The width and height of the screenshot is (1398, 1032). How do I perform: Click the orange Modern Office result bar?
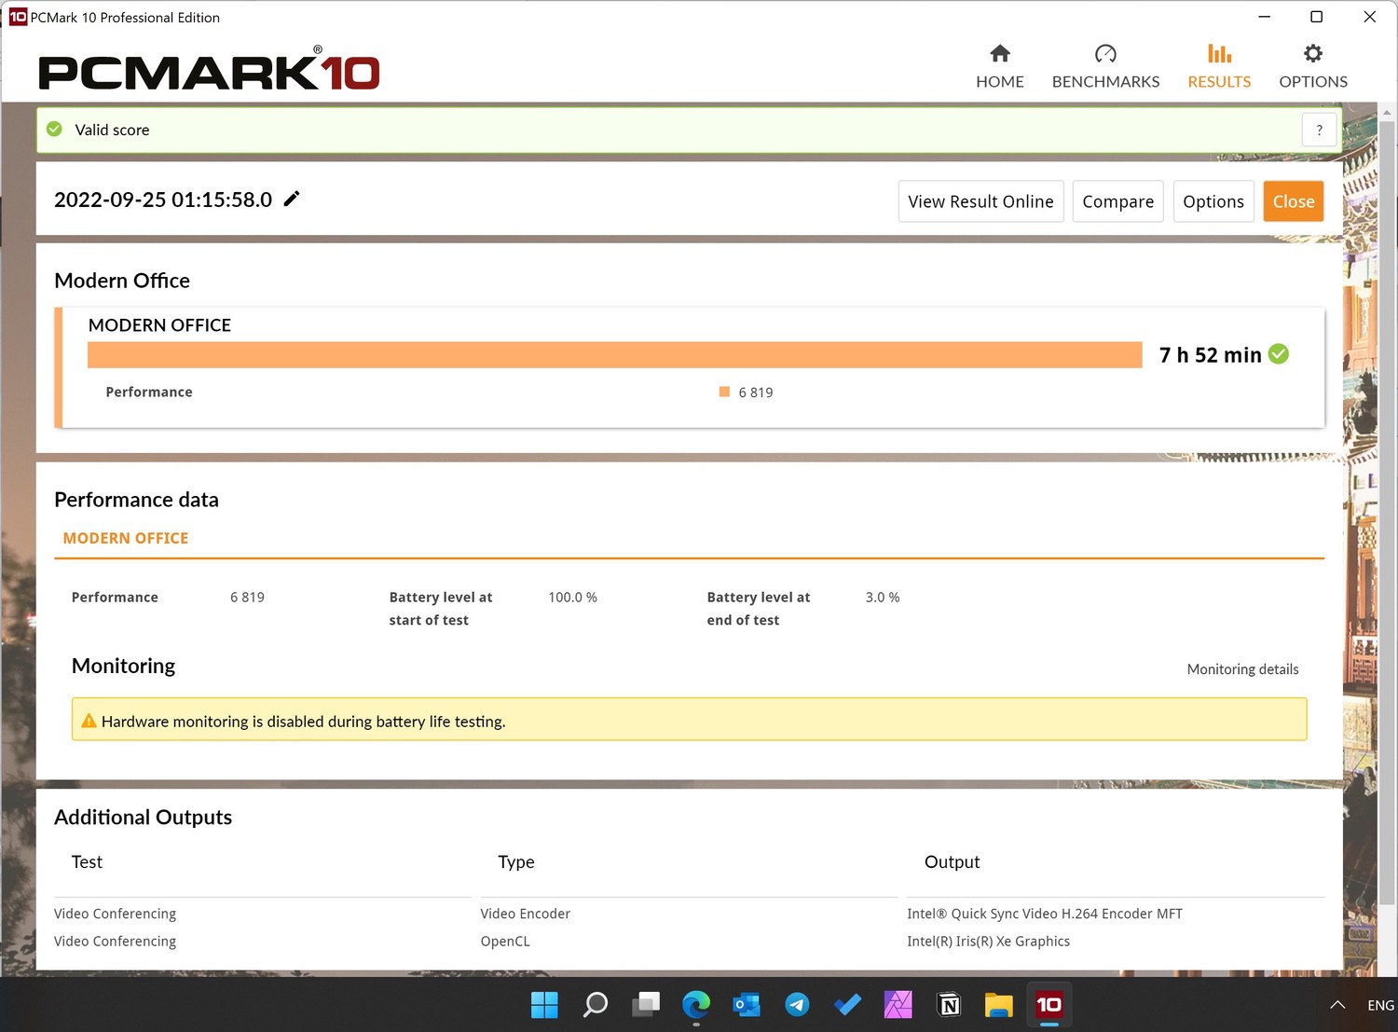614,355
